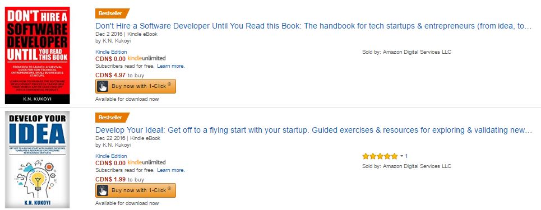
Task: Click the Bestseller badge above Develop Your Idea
Action: click(113, 117)
